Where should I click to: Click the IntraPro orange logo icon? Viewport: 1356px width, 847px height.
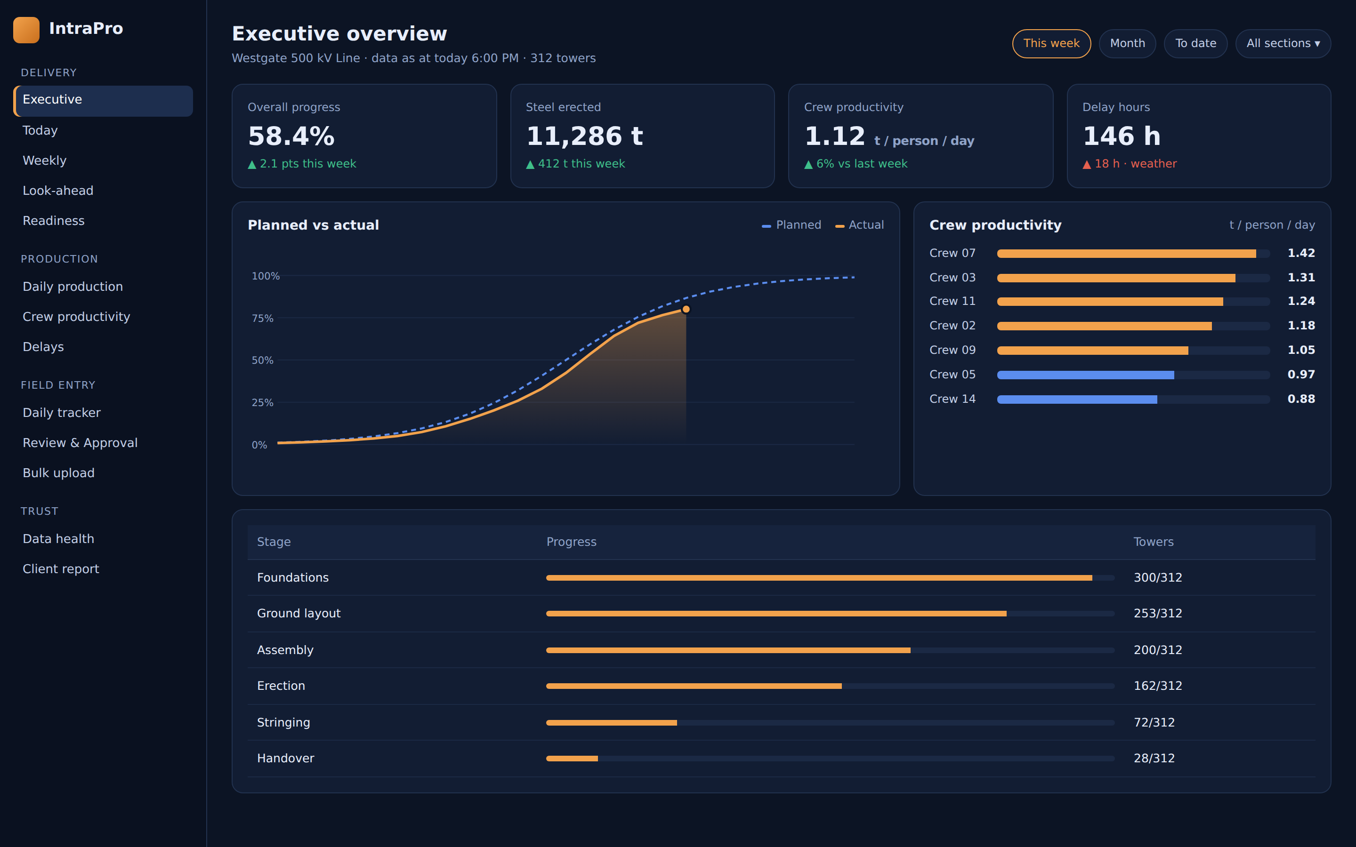point(26,29)
